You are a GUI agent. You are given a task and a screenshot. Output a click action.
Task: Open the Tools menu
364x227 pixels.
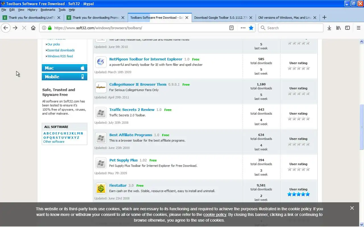pyautogui.click(x=62, y=10)
